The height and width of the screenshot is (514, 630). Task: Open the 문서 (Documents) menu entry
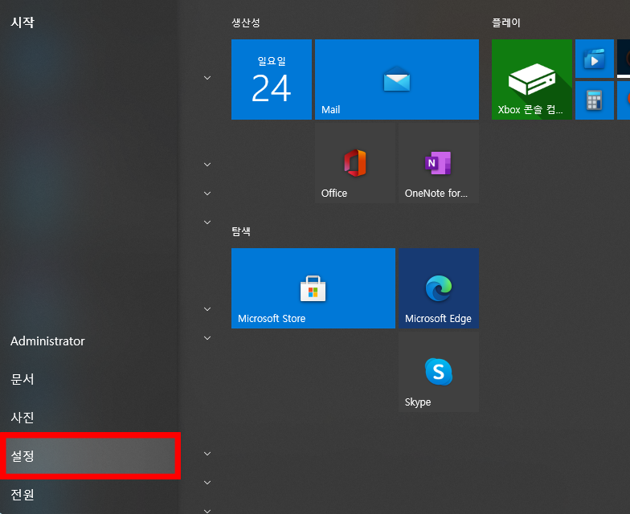[x=90, y=379]
